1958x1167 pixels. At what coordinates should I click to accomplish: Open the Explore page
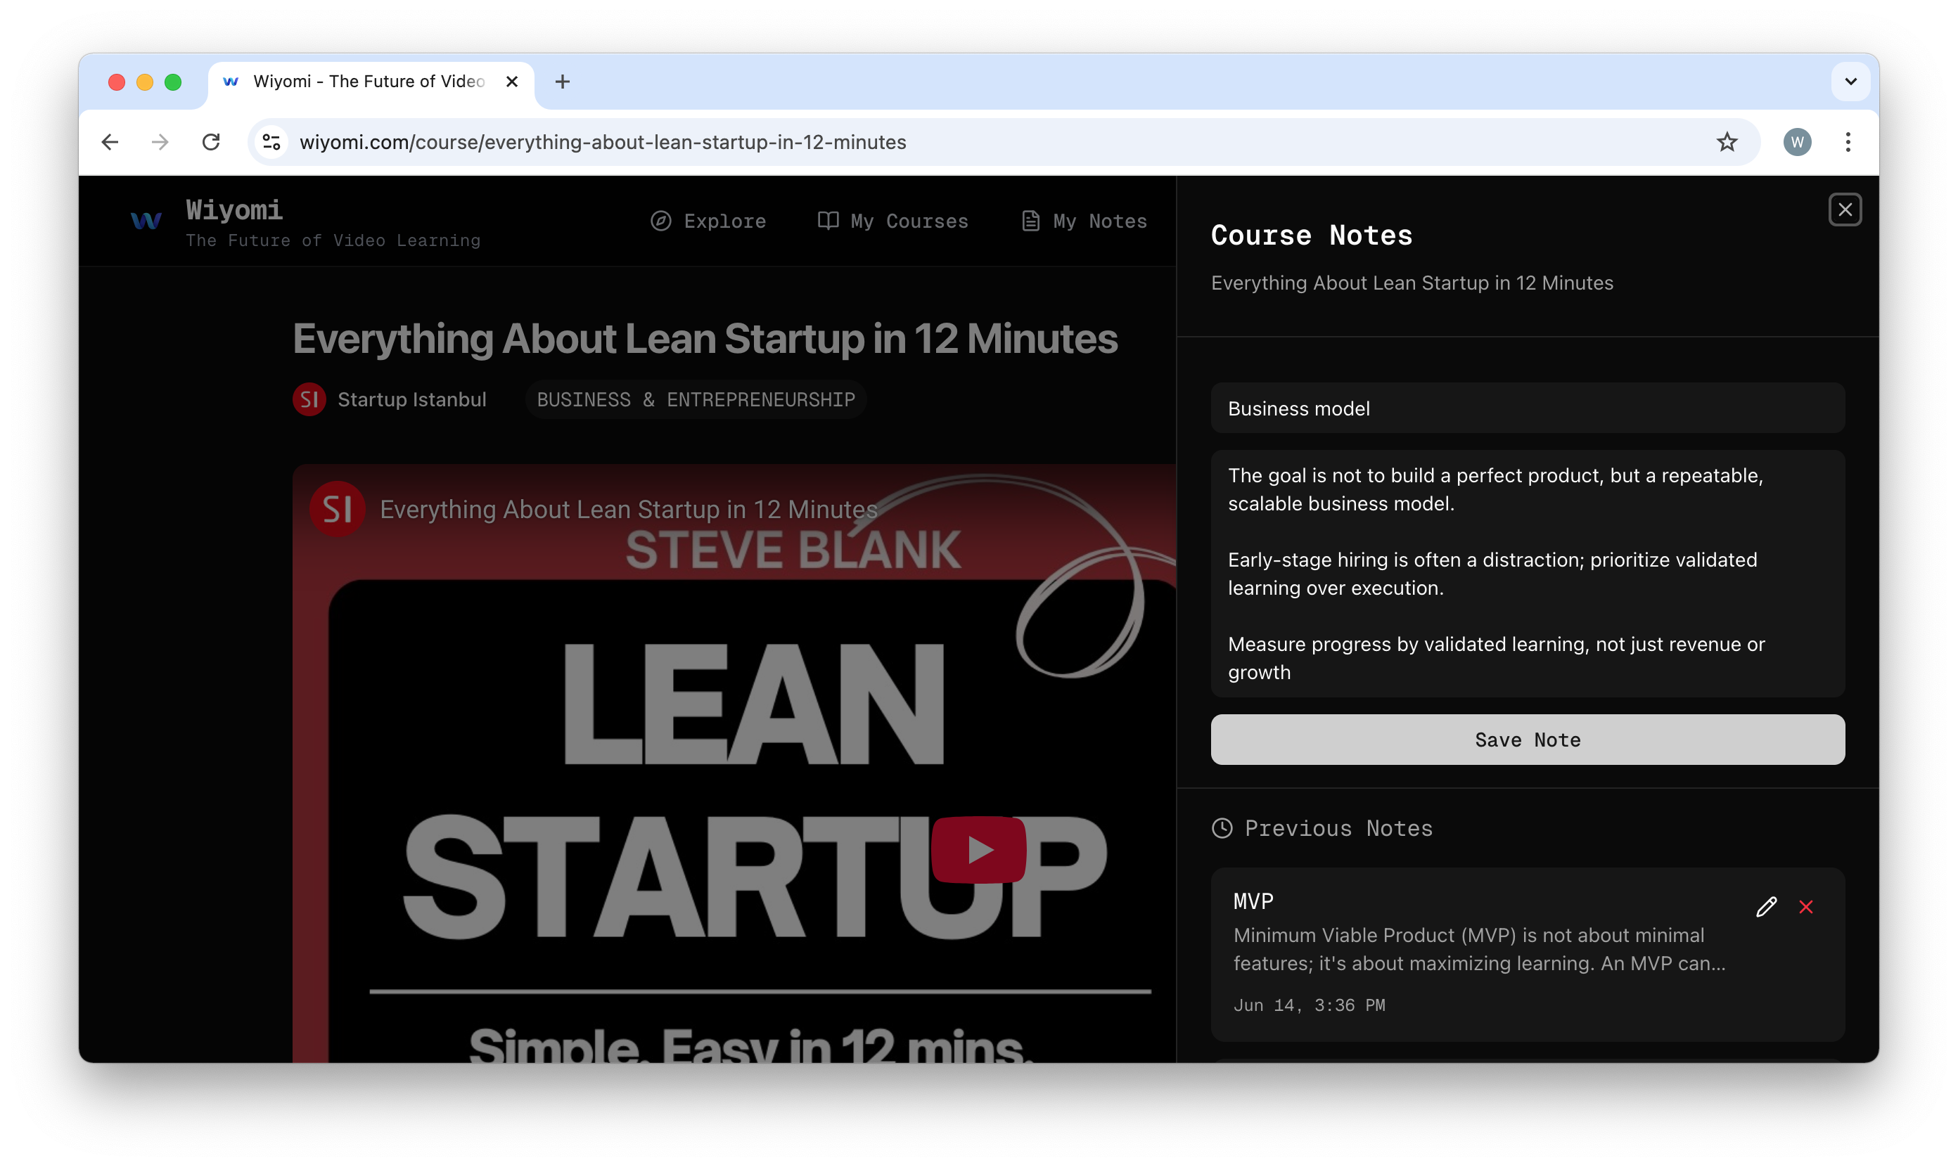[x=708, y=221]
